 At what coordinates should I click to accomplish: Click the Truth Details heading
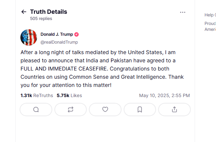[x=49, y=12]
